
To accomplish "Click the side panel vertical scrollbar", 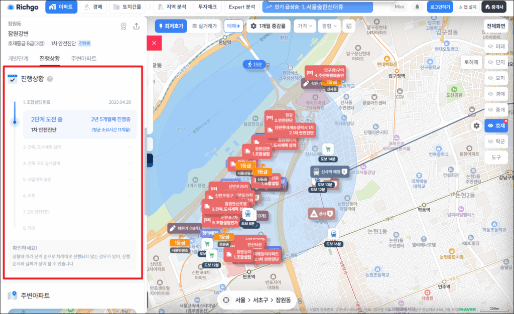I will click(x=145, y=171).
